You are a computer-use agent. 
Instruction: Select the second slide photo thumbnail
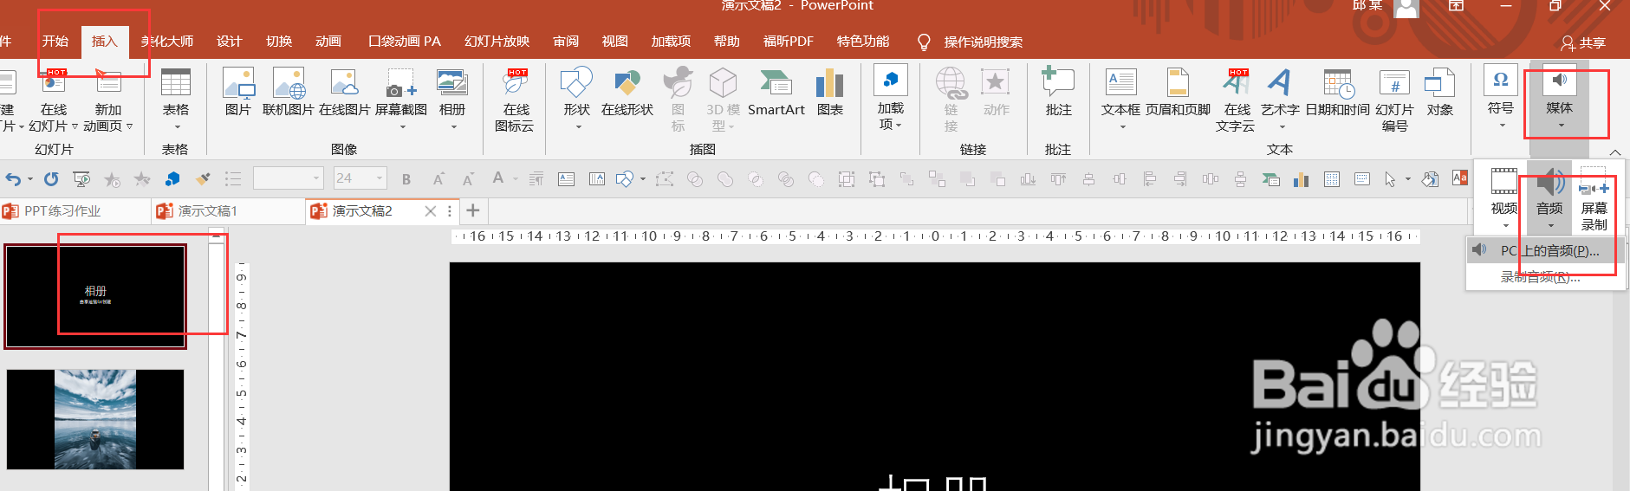click(x=95, y=419)
